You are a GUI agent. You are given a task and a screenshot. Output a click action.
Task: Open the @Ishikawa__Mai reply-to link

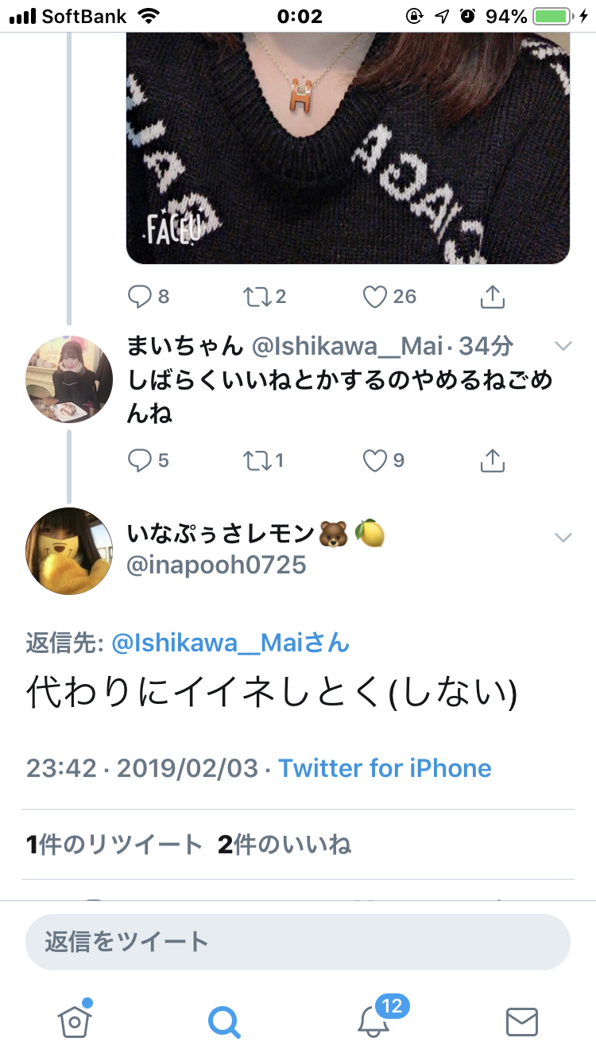[x=230, y=643]
